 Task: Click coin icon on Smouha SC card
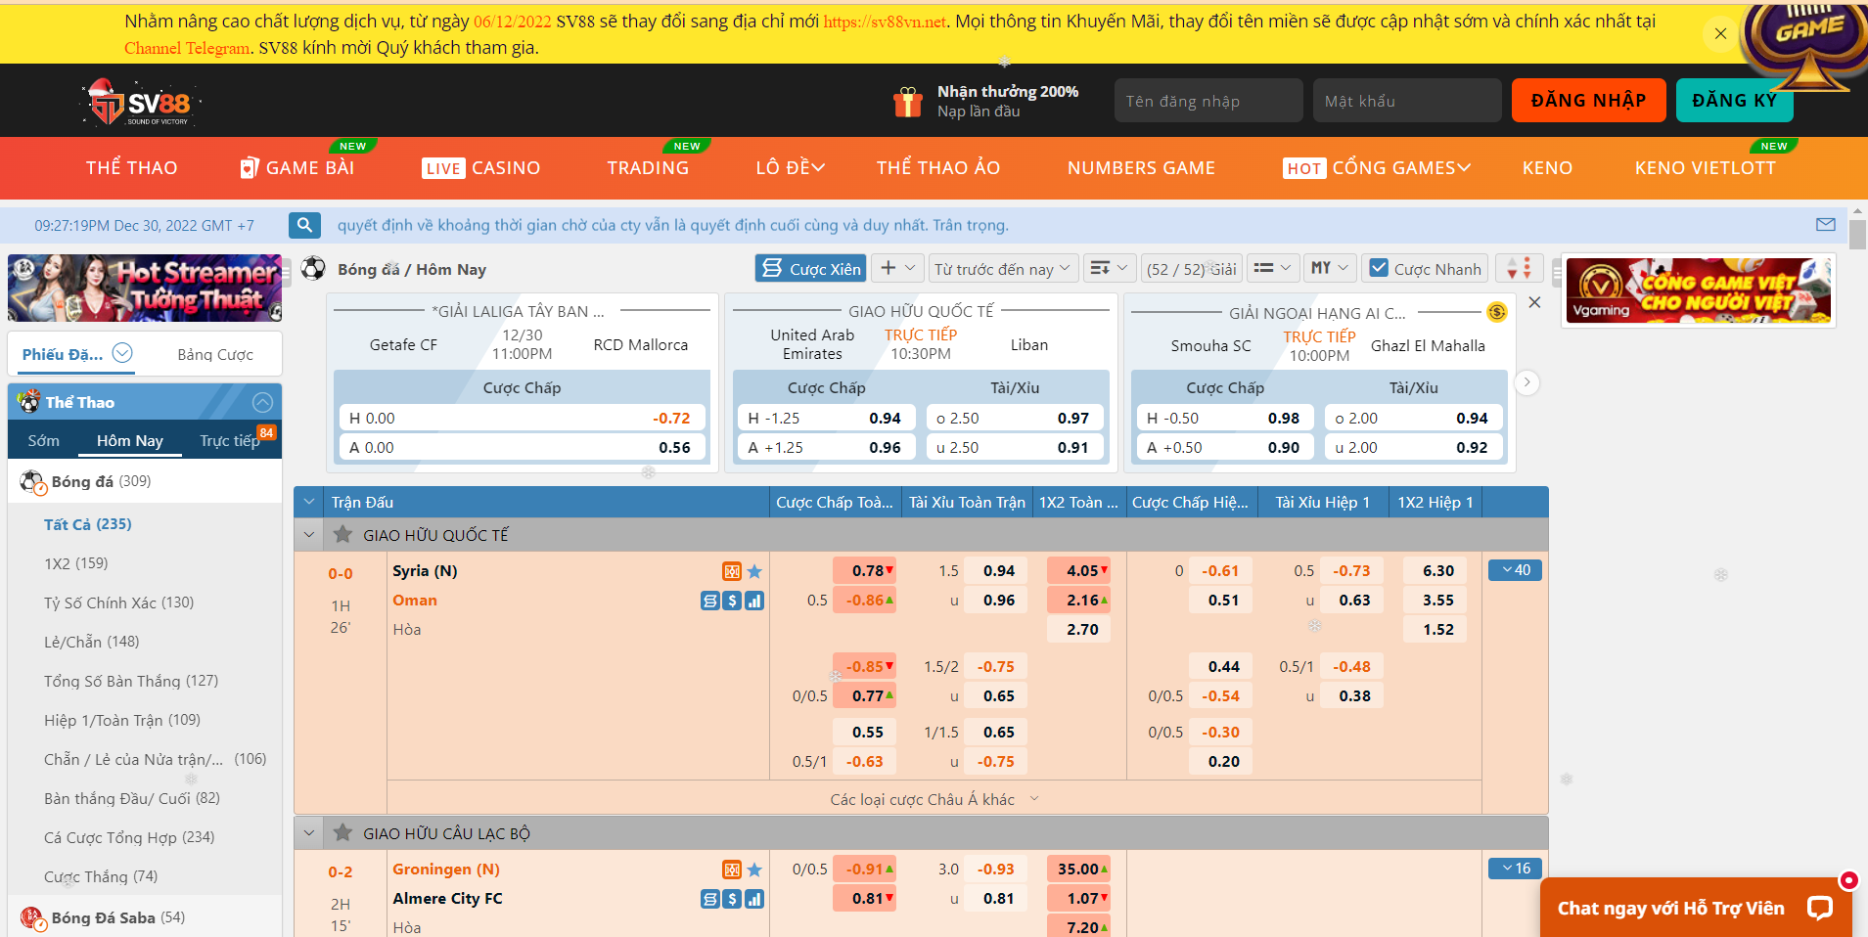click(1497, 312)
